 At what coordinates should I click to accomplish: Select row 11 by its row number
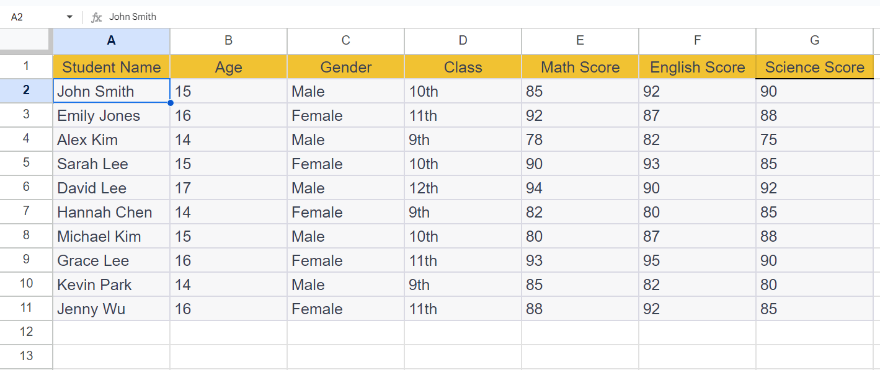26,309
